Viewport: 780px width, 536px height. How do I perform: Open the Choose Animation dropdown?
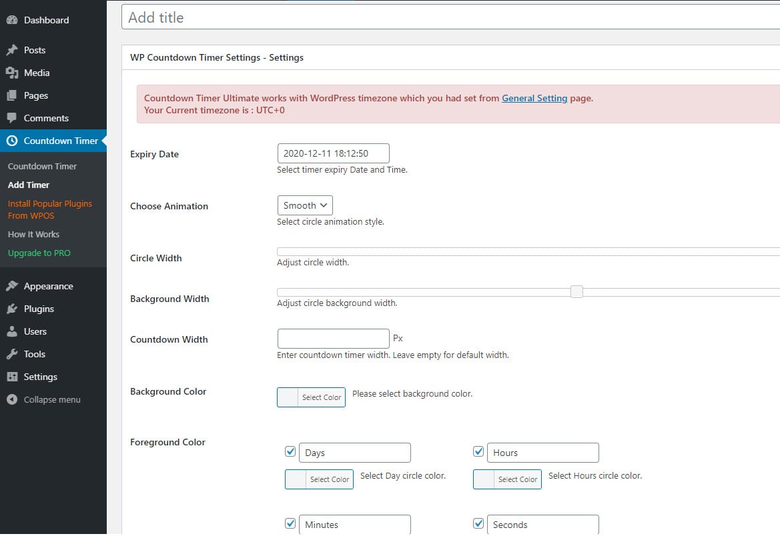click(x=304, y=205)
